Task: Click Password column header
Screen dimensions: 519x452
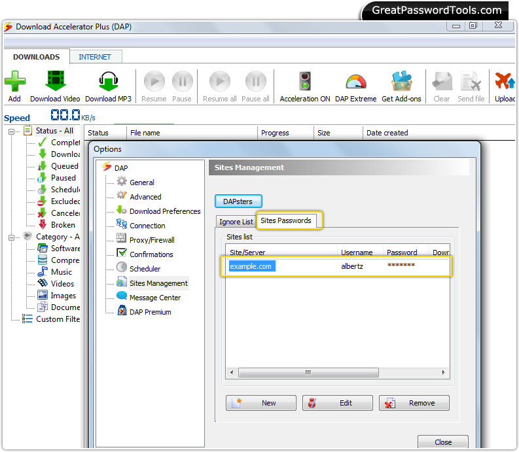Action: point(406,252)
